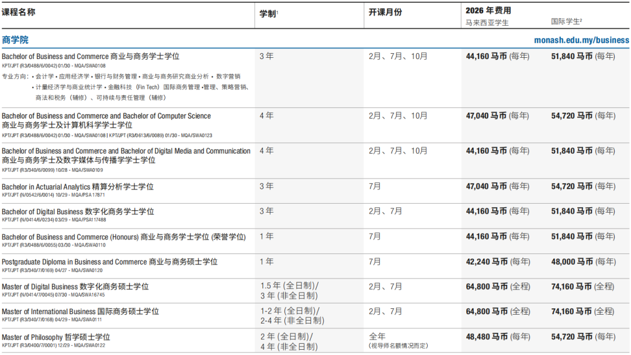Click KPT/JPT code ending MQA/PSA 17871

pos(53,195)
